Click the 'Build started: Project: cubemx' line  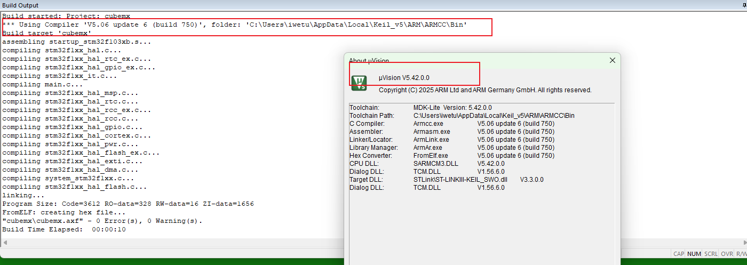(66, 16)
